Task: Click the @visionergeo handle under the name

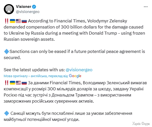Action: 28,12
